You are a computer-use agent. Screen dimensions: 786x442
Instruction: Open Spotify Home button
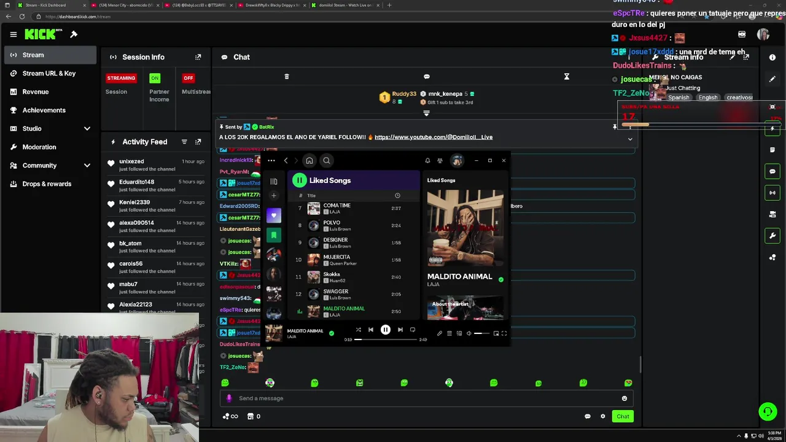click(309, 161)
